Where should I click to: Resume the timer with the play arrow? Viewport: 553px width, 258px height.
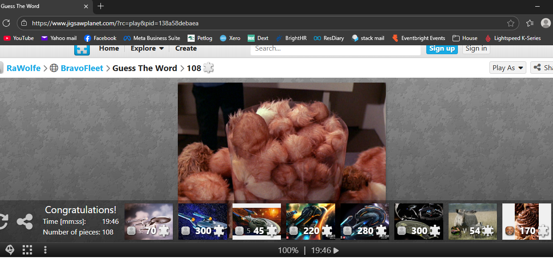click(x=336, y=250)
